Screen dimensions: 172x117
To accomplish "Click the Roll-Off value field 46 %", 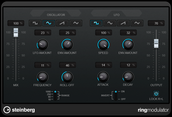I will (67, 65).
